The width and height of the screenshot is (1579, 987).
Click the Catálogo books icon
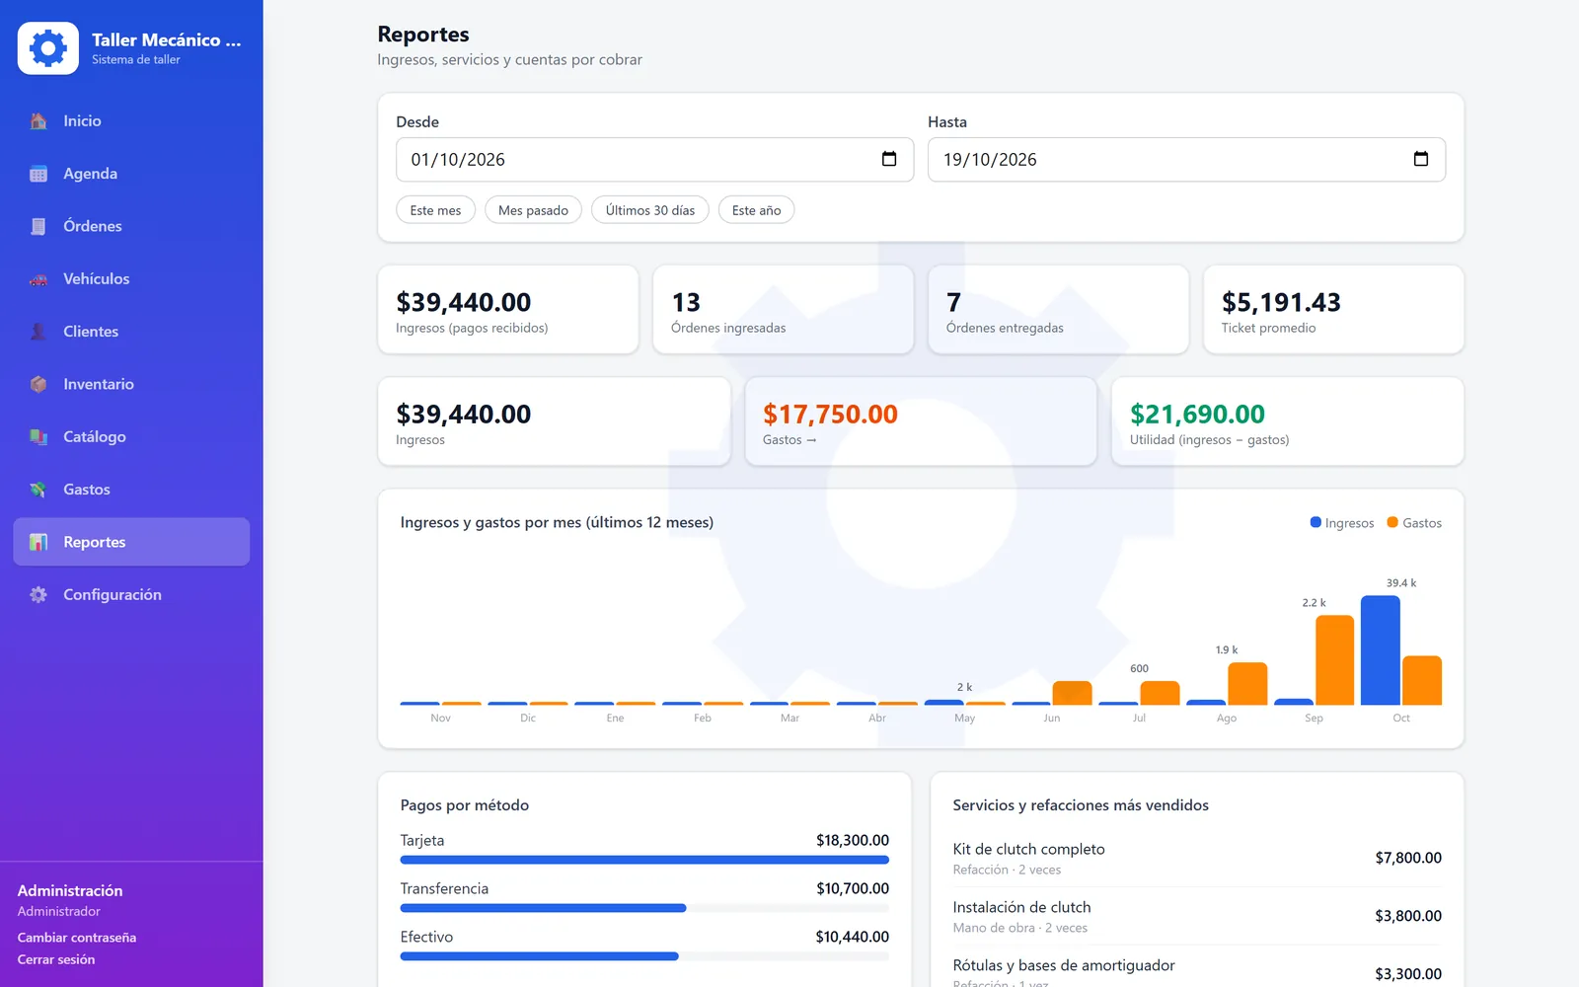[38, 437]
